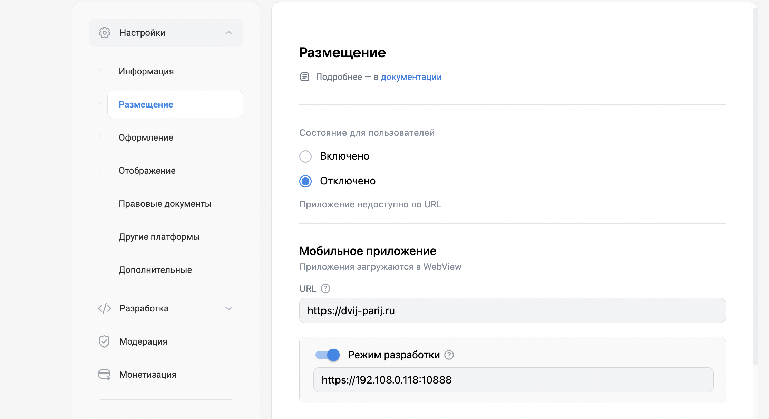Click the gear icon next to Настройки
Image resolution: width=769 pixels, height=419 pixels.
104,33
